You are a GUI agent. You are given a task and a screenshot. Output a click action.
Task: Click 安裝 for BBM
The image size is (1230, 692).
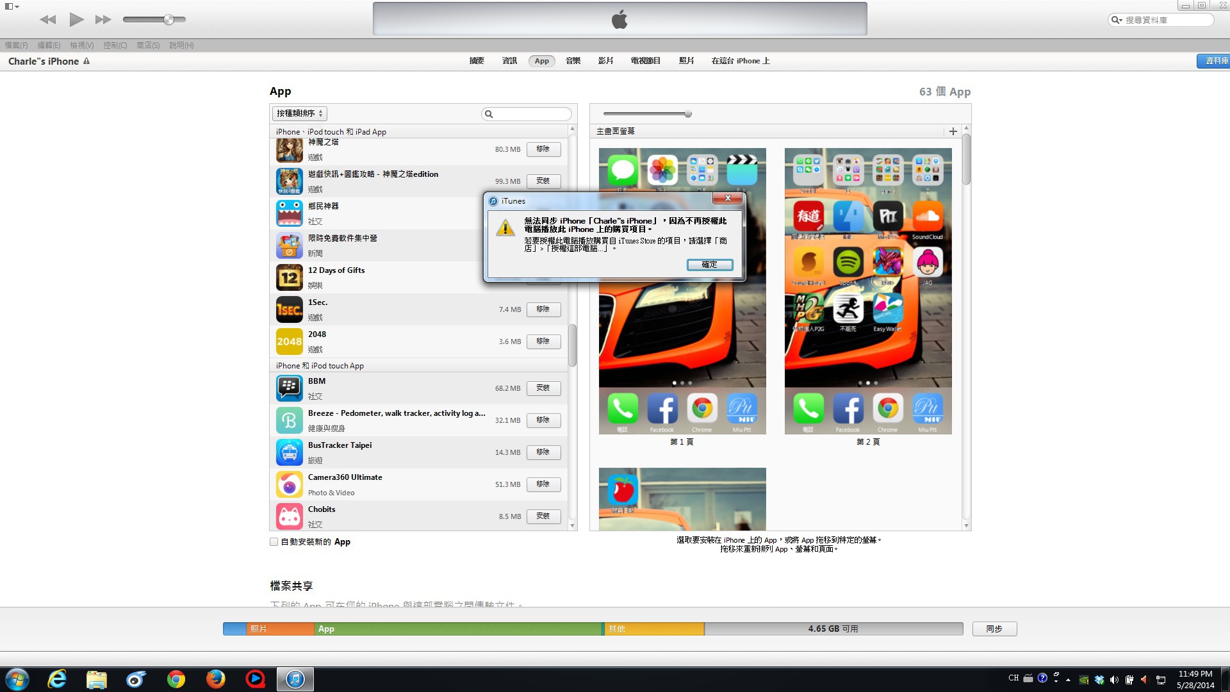[543, 388]
